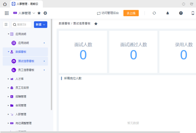Open notifications bell icon
The width and height of the screenshot is (196, 133).
(168, 13)
